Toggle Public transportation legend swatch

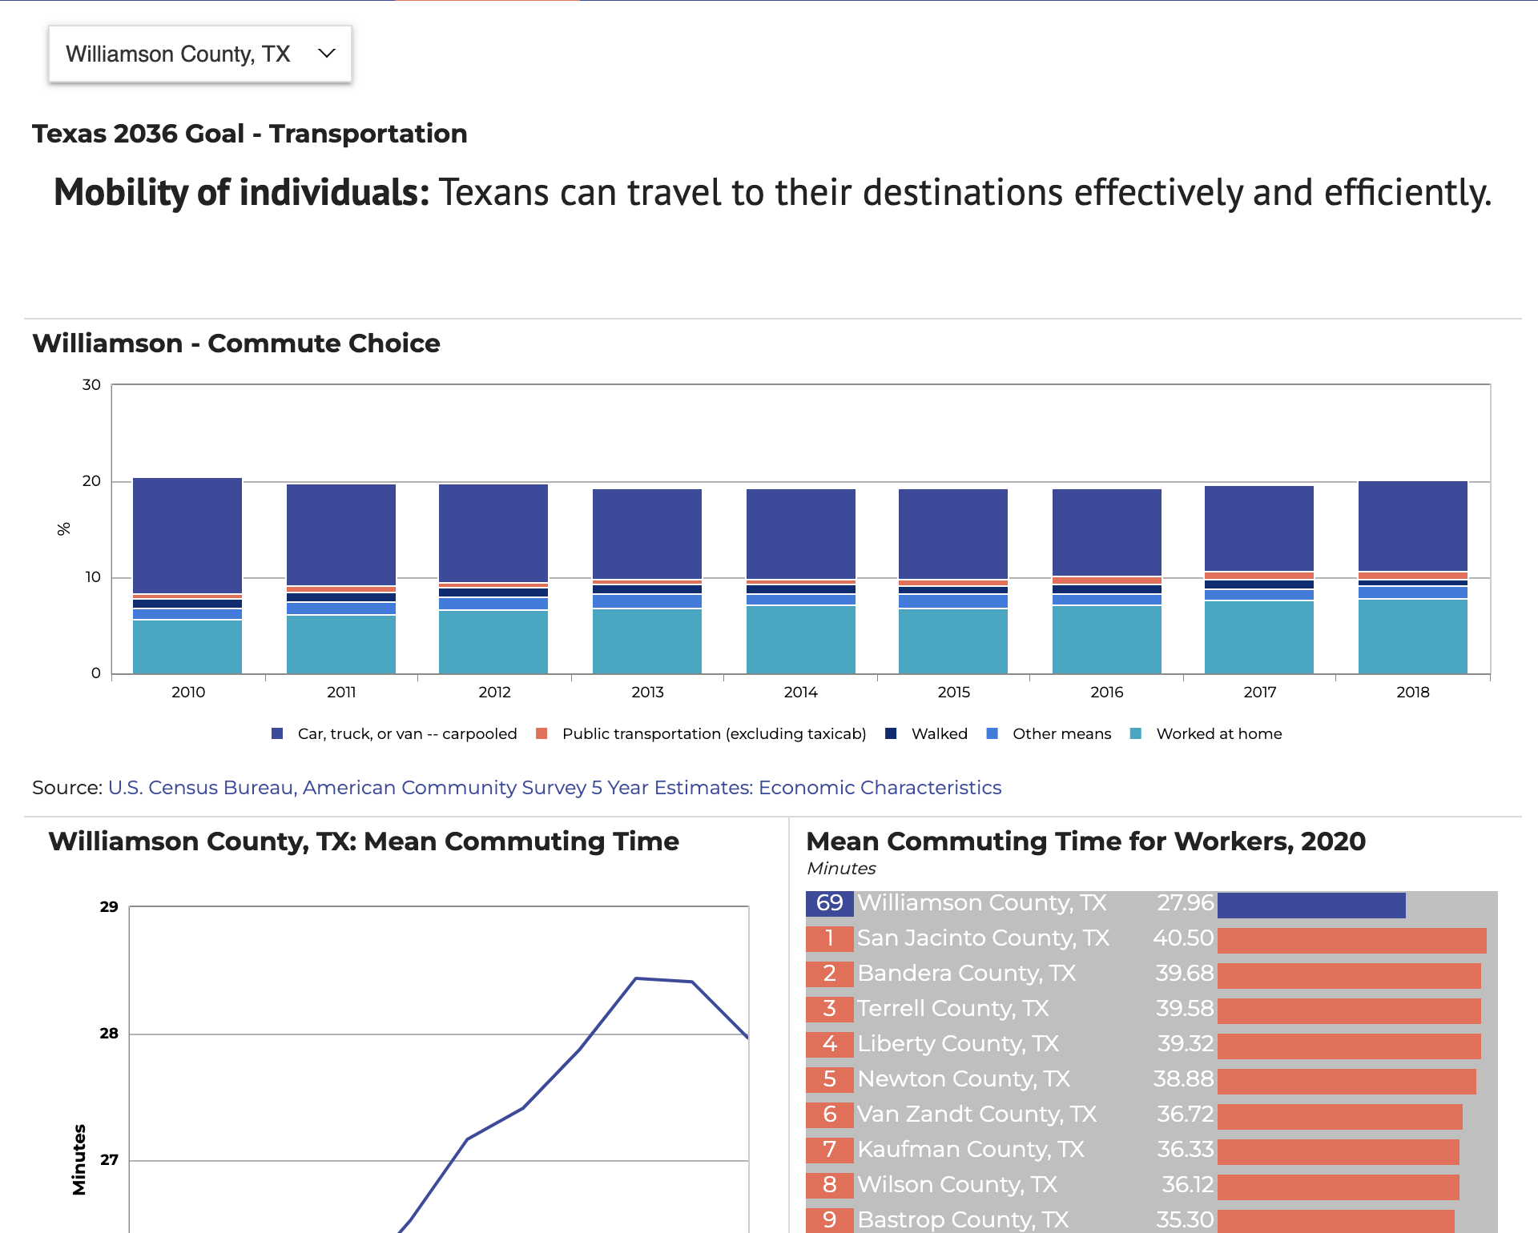coord(542,733)
